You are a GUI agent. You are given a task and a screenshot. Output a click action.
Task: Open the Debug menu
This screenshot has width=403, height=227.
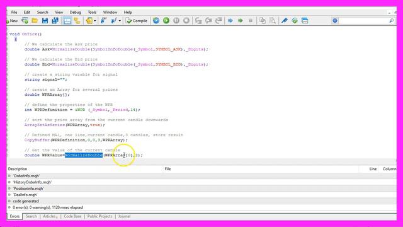click(75, 12)
